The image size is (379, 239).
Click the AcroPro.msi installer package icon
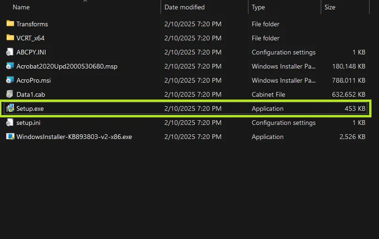pos(10,80)
